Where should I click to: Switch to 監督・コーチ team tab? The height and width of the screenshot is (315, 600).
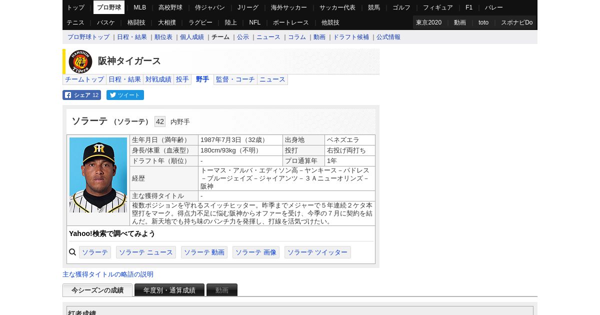point(235,79)
